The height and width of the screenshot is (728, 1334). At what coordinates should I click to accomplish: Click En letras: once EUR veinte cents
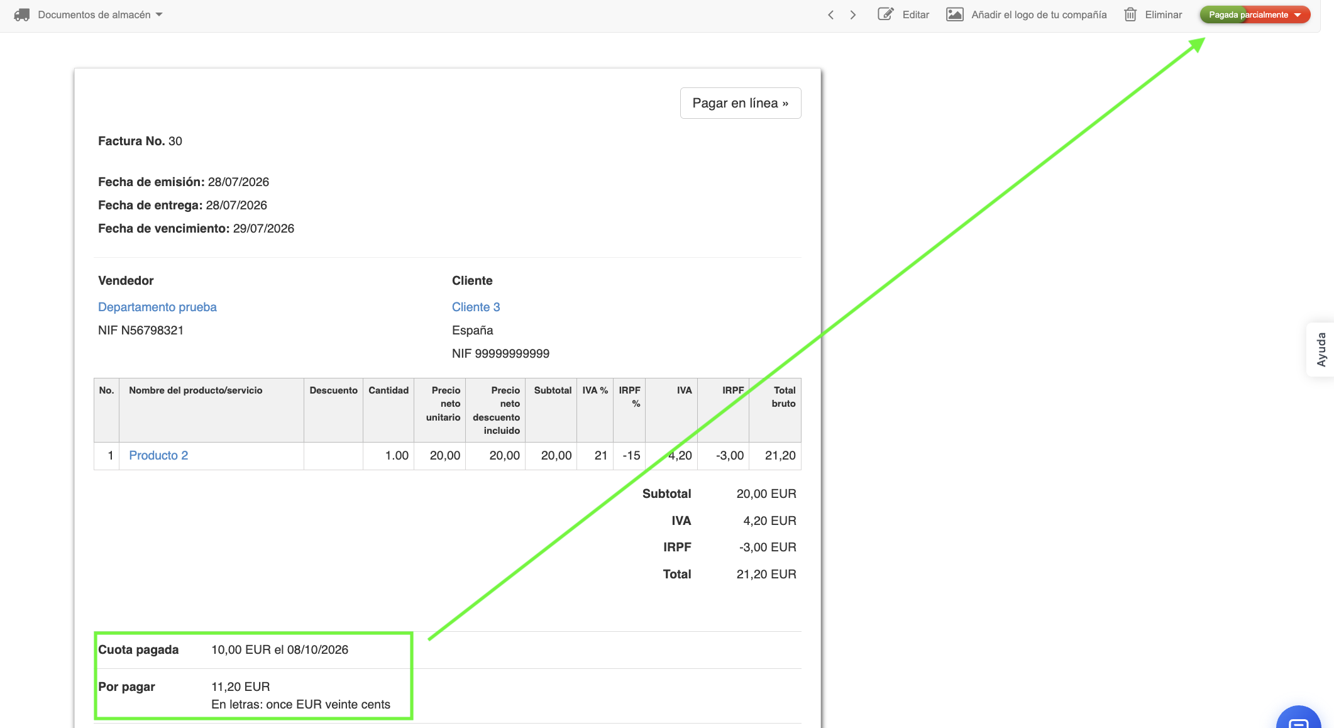pyautogui.click(x=300, y=704)
